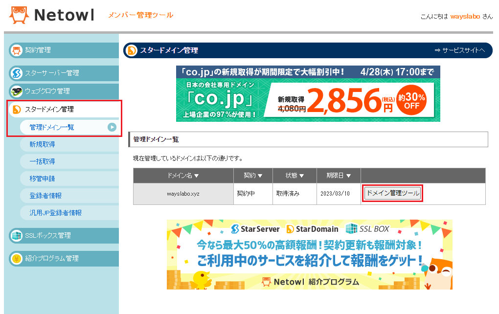Image resolution: width=499 pixels, height=314 pixels.
Task: Open 汎用JP登録者情報 submenu item
Action: tap(69, 213)
